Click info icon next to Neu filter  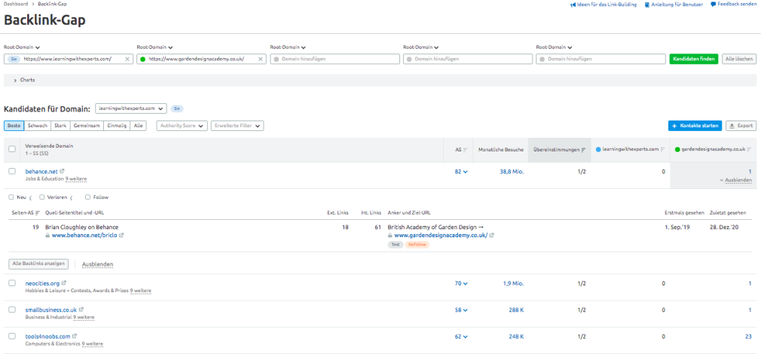[x=30, y=197]
